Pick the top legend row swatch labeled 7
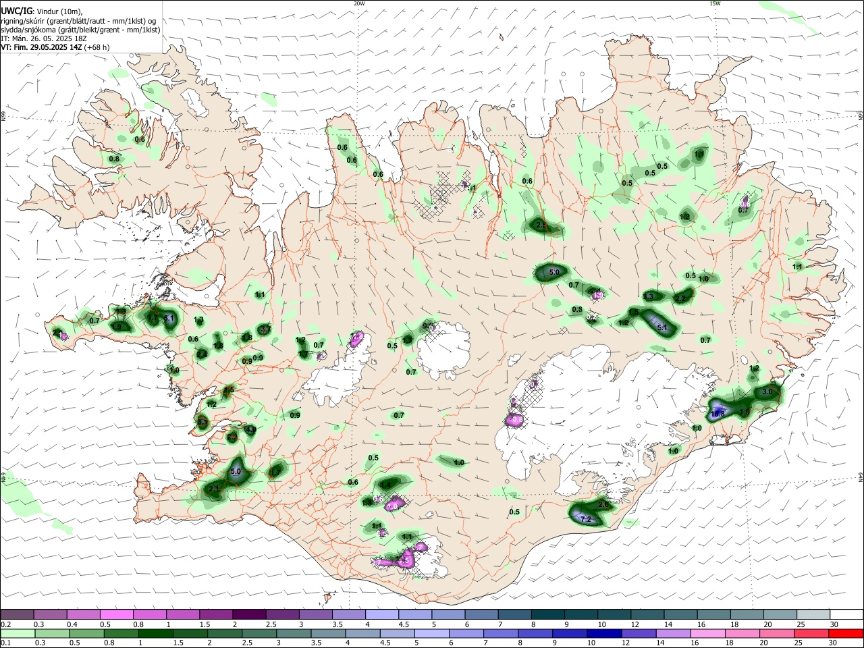The image size is (864, 648). point(516,614)
